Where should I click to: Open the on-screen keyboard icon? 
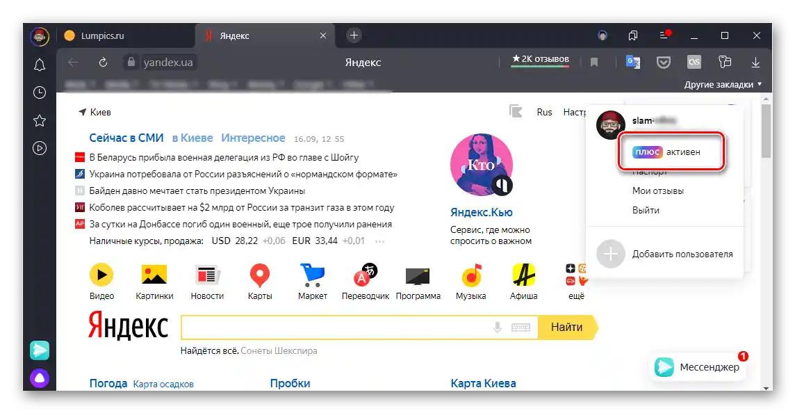tap(521, 327)
